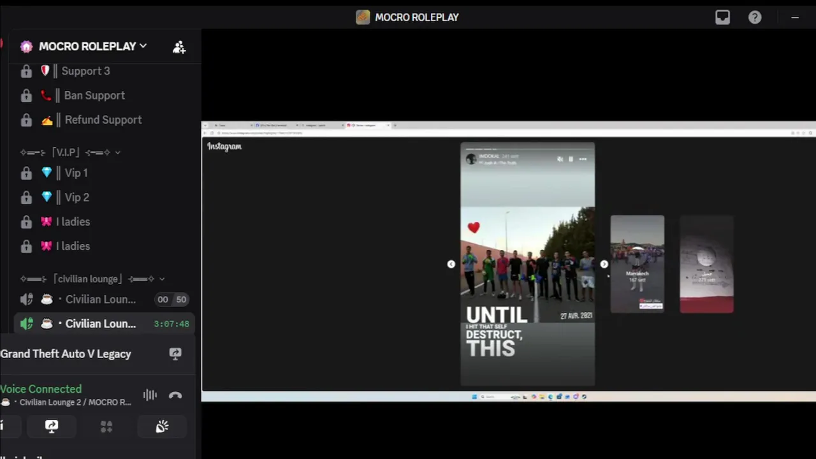This screenshot has width=816, height=459.
Task: Click the story progress bar at top
Action: (x=528, y=149)
